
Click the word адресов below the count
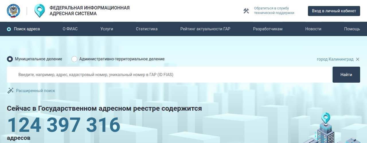click(19, 138)
